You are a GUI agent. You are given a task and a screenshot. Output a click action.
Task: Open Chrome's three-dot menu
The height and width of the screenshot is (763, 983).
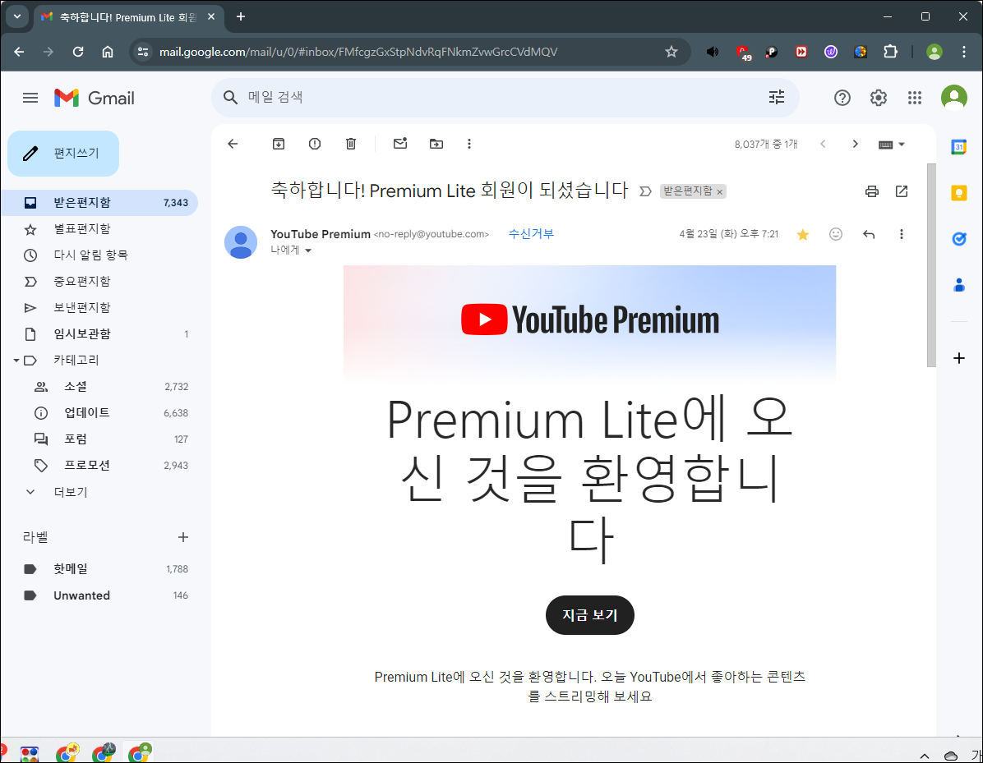pos(963,52)
